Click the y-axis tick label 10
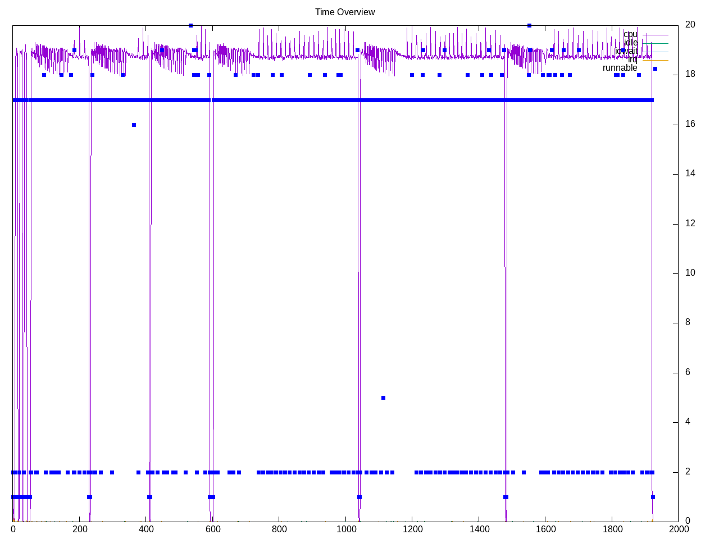719x539 pixels. coord(690,273)
